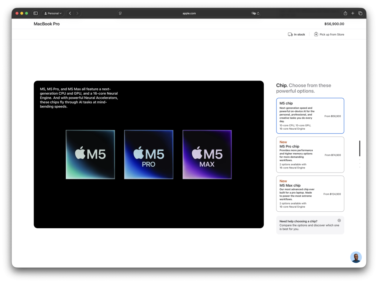Go back with the back arrow
The width and height of the screenshot is (378, 283).
tap(70, 13)
